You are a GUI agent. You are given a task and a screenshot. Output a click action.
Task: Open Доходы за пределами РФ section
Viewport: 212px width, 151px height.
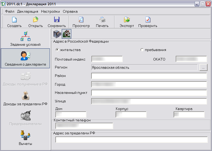25,98
